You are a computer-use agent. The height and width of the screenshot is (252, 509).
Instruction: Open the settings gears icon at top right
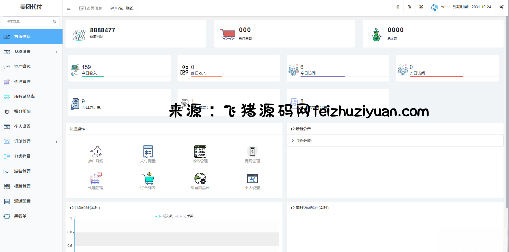tap(502, 7)
